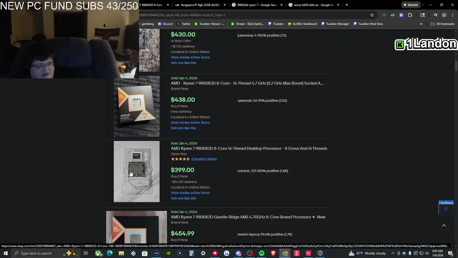Switch to the 9800x3d ryzen 7 Google Search tab

tap(257, 5)
